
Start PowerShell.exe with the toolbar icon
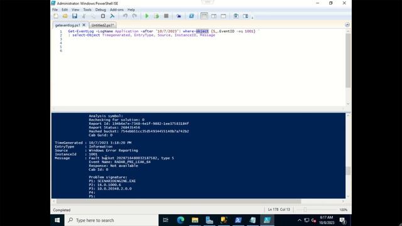pos(192,16)
